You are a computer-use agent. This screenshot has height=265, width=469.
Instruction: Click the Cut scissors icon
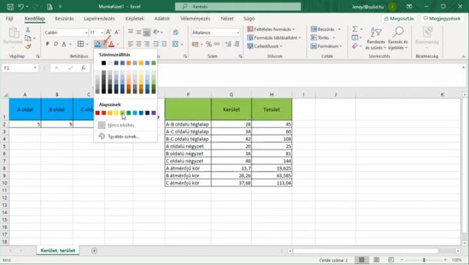point(28,29)
